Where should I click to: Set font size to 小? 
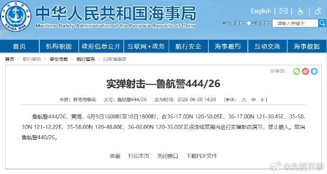point(262,100)
